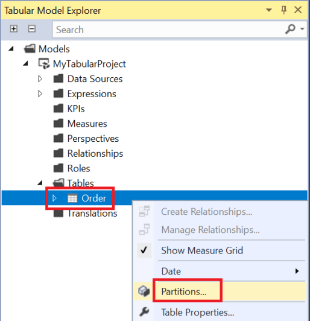Viewport: 310px width, 321px height.
Task: Expand the Expressions folder node
Action: (x=40, y=94)
